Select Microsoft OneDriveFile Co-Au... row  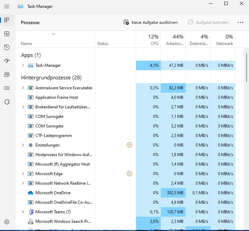point(126,202)
